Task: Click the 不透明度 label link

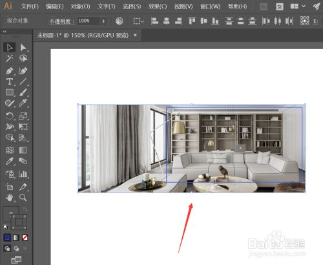Action: coord(61,21)
